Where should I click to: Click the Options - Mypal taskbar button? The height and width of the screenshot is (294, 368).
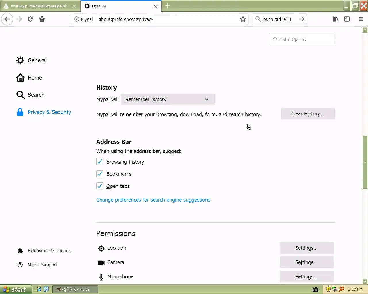[76, 289]
